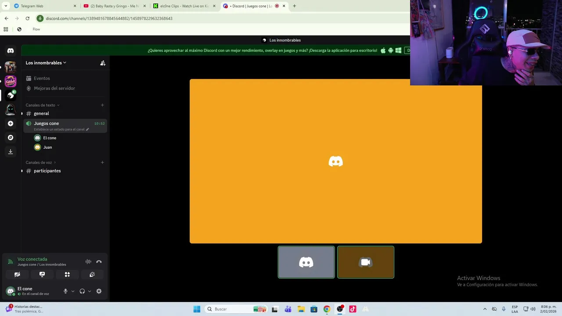Open Eventos in the server sidebar
The width and height of the screenshot is (562, 316).
click(65, 78)
